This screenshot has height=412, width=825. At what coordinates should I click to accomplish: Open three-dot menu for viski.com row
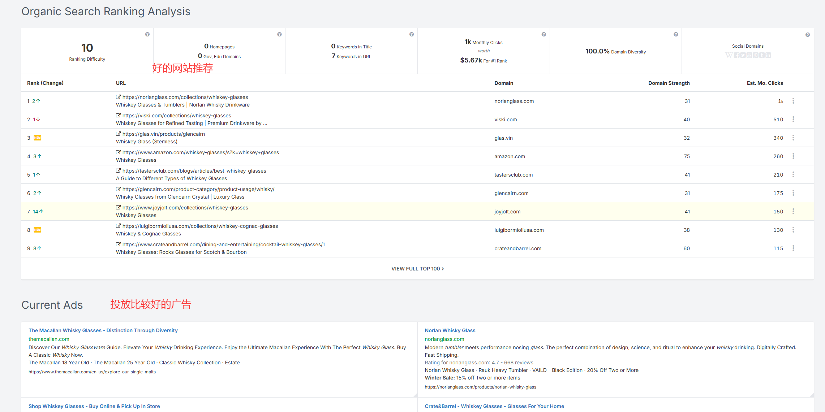click(x=793, y=119)
